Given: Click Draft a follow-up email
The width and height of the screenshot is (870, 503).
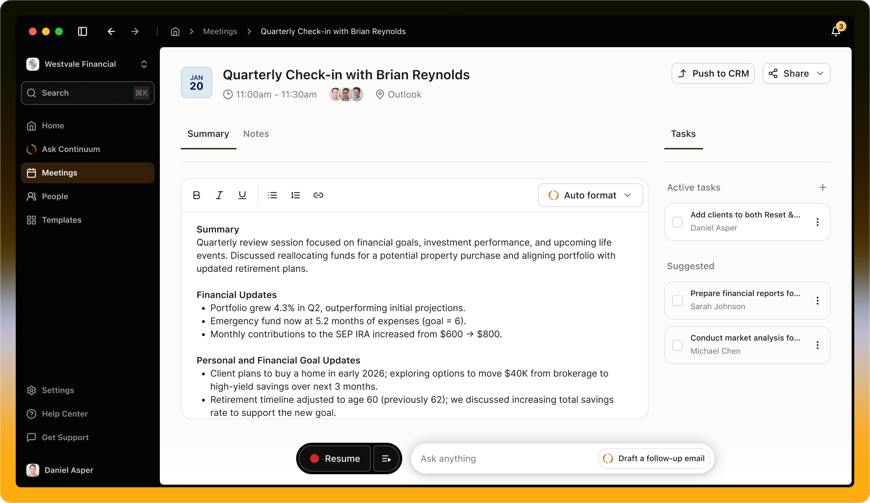Looking at the screenshot, I should [654, 458].
